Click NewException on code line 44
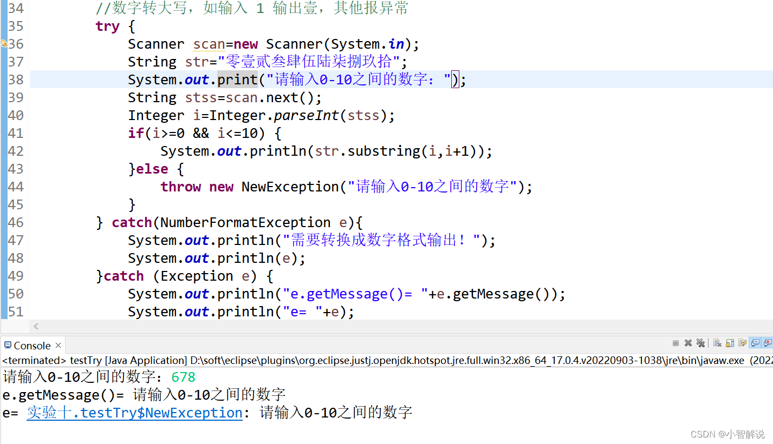773x444 pixels. tap(290, 187)
